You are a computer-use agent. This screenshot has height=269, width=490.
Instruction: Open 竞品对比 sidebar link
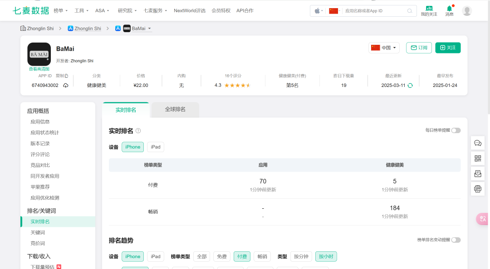click(x=40, y=165)
